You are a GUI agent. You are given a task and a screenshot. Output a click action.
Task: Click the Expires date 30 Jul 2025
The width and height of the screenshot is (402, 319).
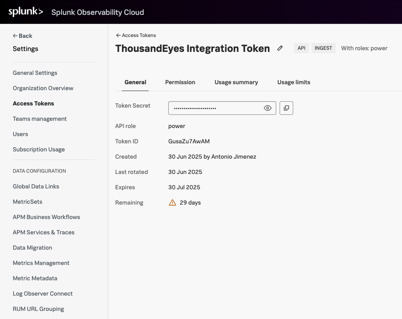[x=184, y=187]
